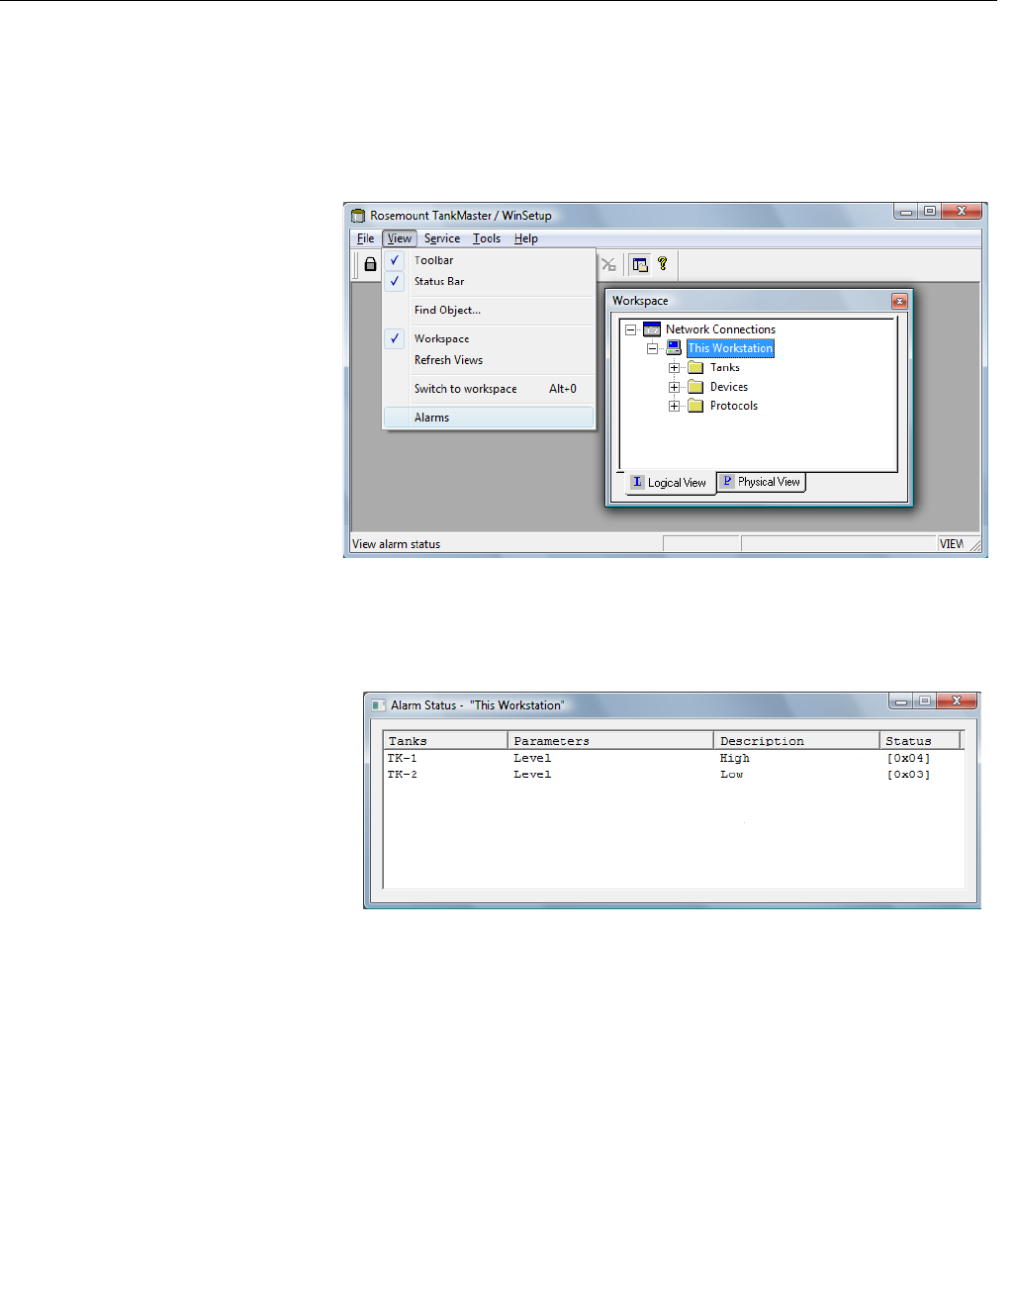
Task: Choose Find Object... from View menu
Action: [x=490, y=310]
